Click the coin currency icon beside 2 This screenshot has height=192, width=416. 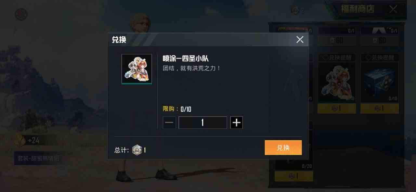[295, 10]
